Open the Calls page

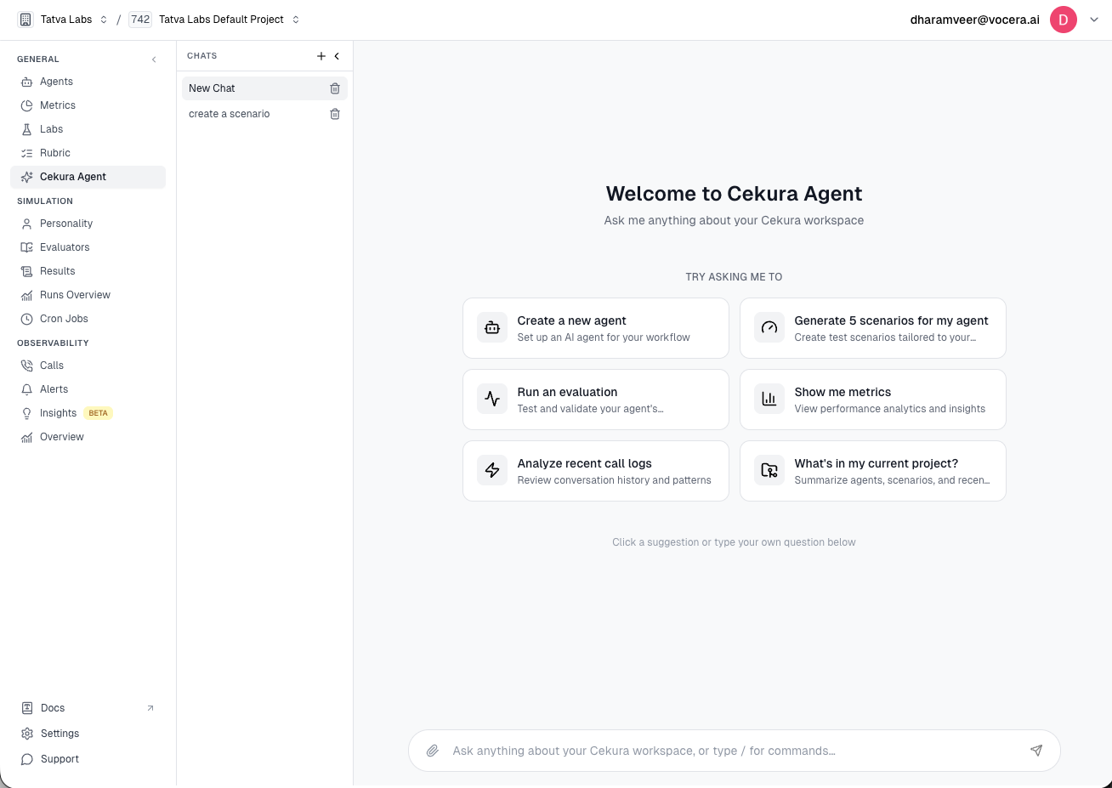tap(88, 366)
